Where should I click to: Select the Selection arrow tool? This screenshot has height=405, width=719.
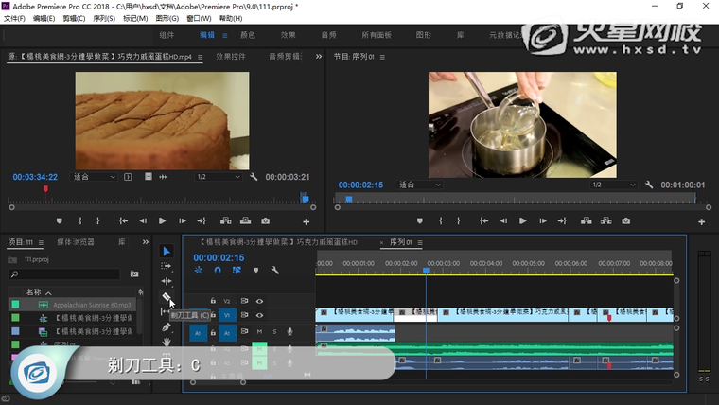click(167, 251)
